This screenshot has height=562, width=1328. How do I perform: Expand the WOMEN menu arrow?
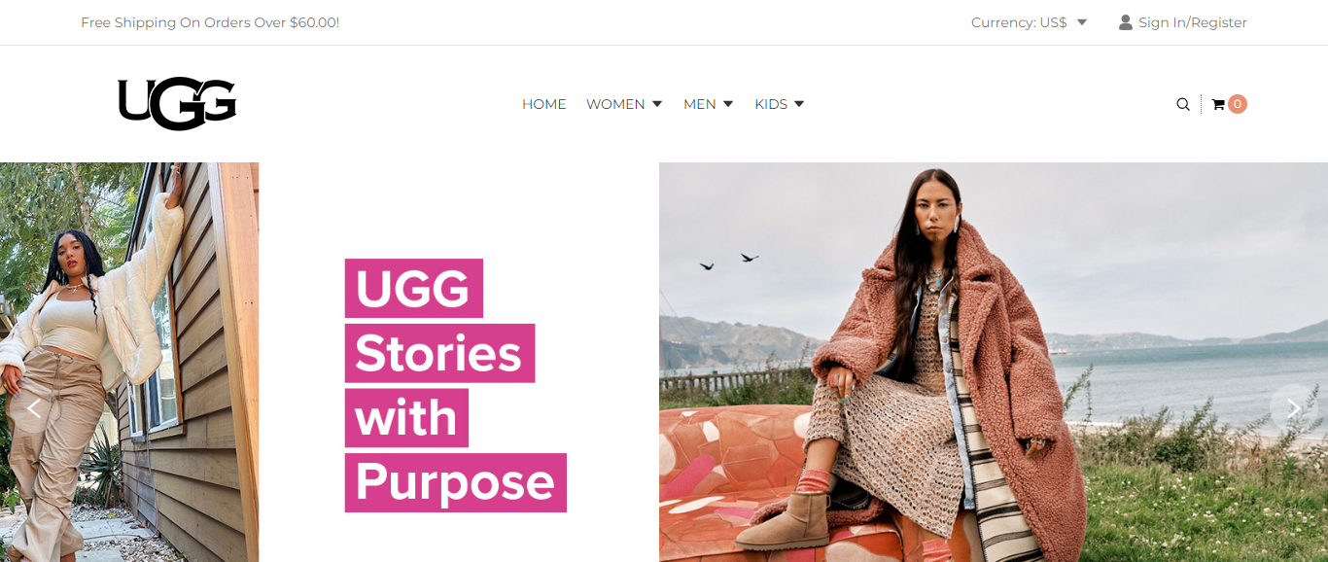657,104
